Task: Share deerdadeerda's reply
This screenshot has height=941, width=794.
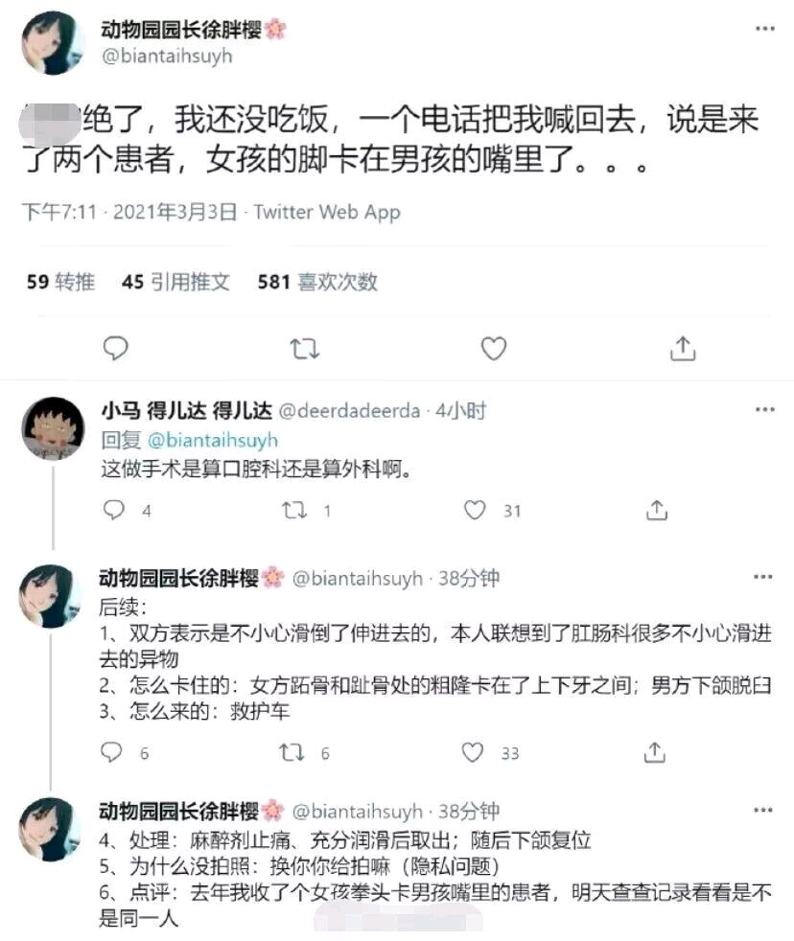Action: point(657,510)
